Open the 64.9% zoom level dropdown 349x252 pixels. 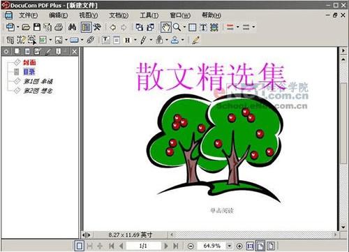230,246
